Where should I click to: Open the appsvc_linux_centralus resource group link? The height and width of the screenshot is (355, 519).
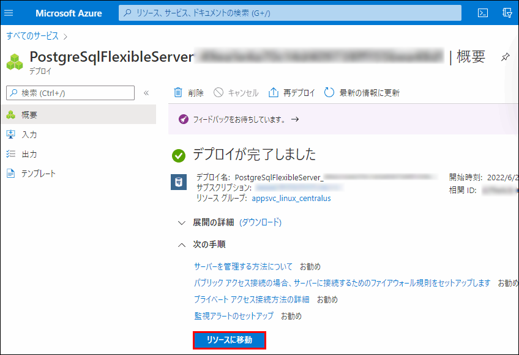click(291, 199)
